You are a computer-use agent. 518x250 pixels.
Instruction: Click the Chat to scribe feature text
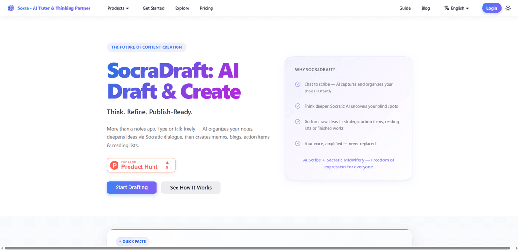pyautogui.click(x=349, y=87)
